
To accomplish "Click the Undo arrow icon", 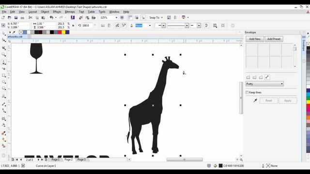I will point(51,17).
